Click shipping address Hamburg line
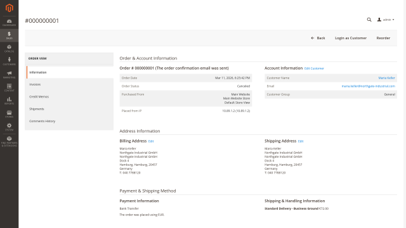This screenshot has height=228, width=406. (283, 165)
